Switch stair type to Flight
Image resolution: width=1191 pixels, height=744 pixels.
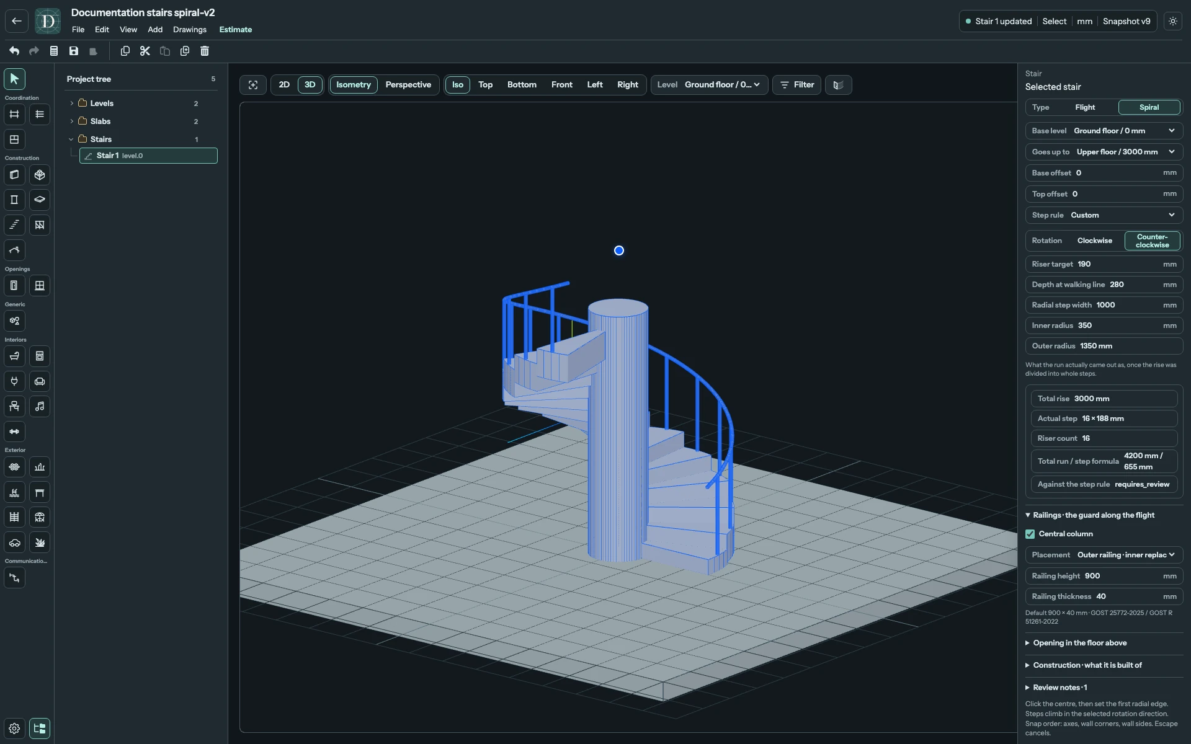point(1085,107)
